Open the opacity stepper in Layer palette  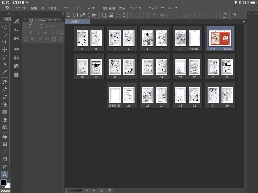pos(41,26)
